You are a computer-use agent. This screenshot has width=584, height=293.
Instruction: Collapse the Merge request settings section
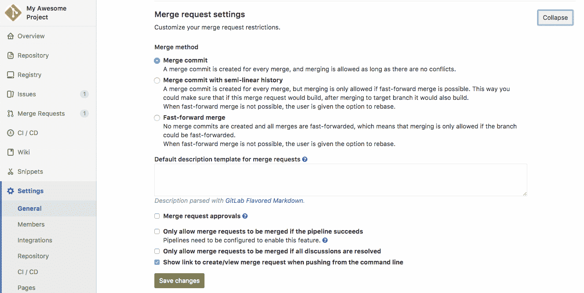click(x=555, y=17)
